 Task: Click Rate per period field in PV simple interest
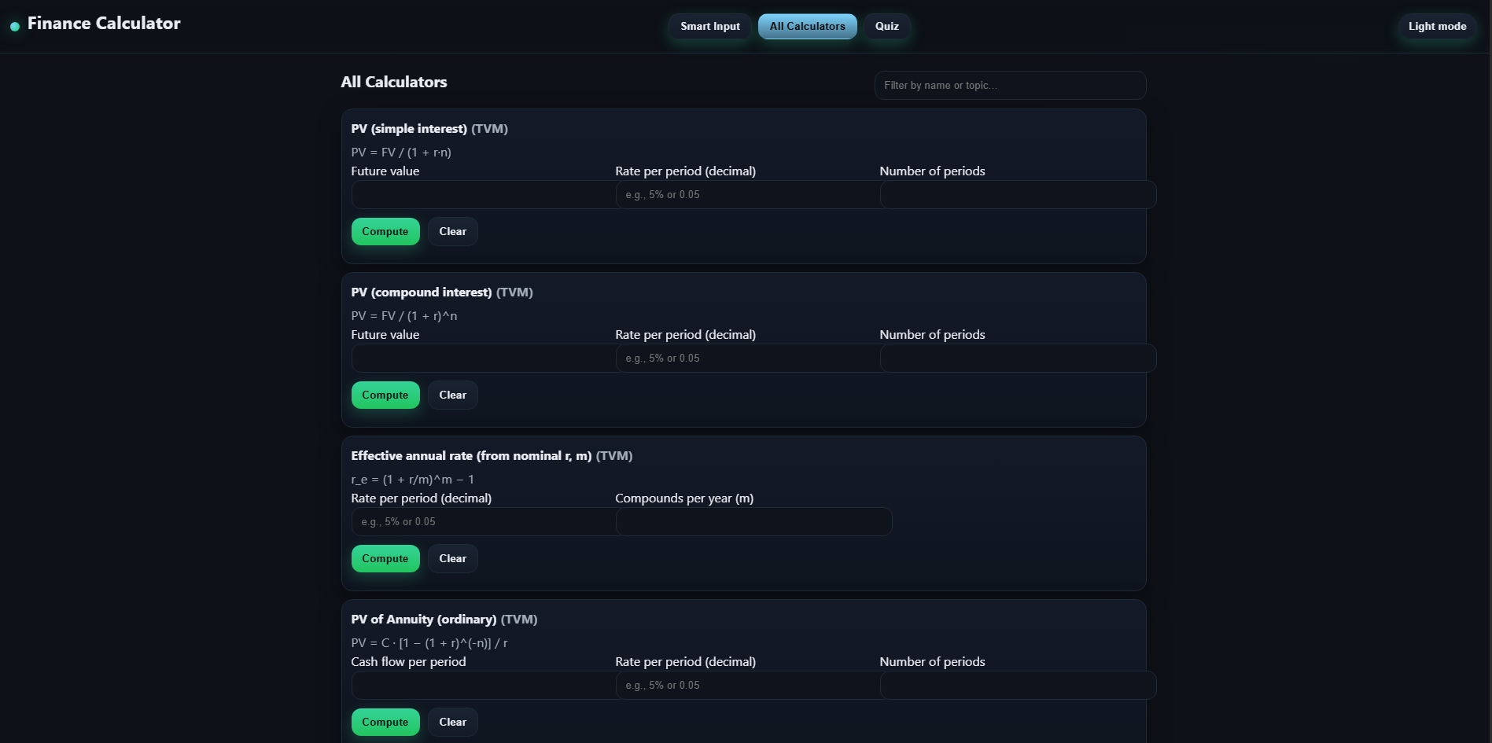(747, 194)
